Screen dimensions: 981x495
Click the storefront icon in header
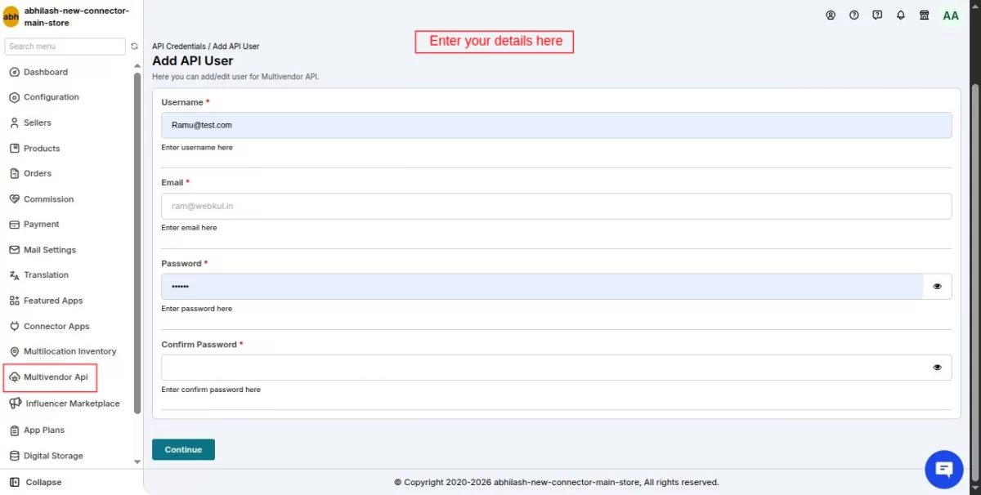(x=925, y=16)
